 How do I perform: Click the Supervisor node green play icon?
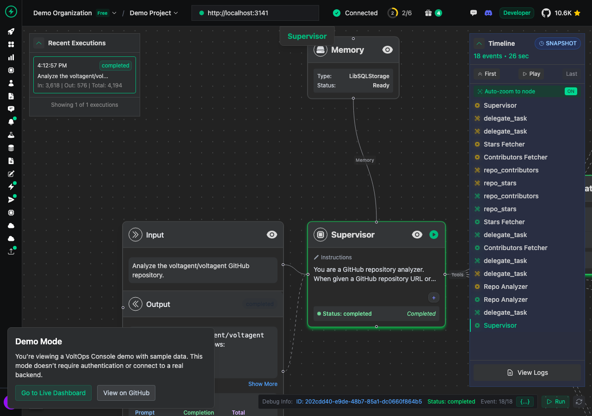tap(434, 234)
